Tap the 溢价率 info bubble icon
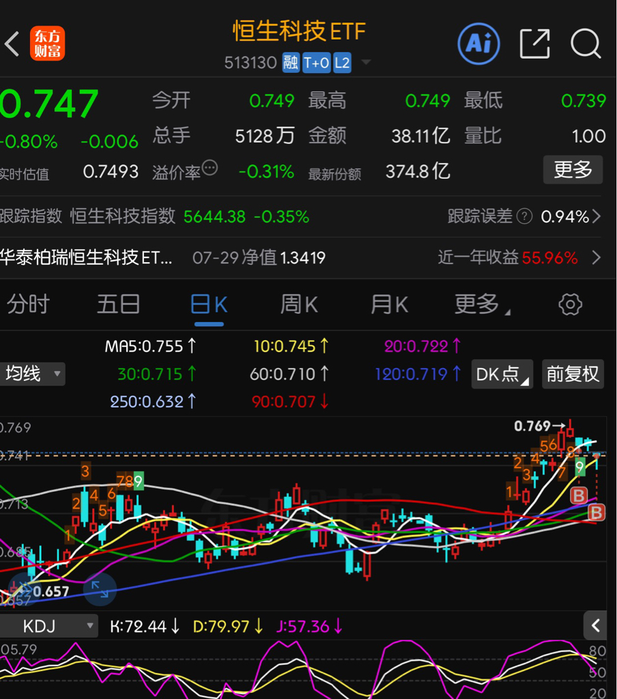 coord(210,168)
